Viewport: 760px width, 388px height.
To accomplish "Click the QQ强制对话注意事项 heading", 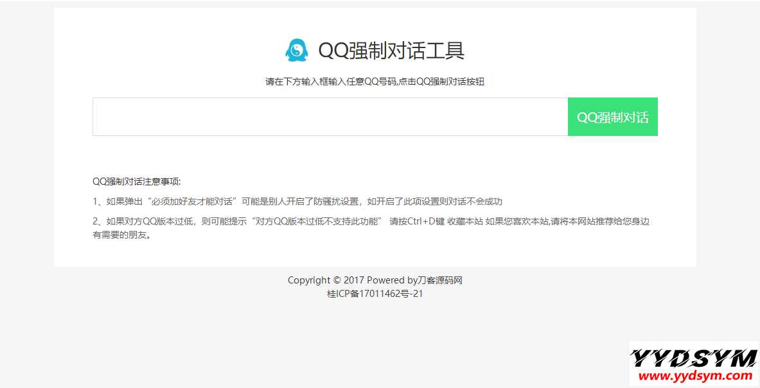I will pyautogui.click(x=137, y=181).
